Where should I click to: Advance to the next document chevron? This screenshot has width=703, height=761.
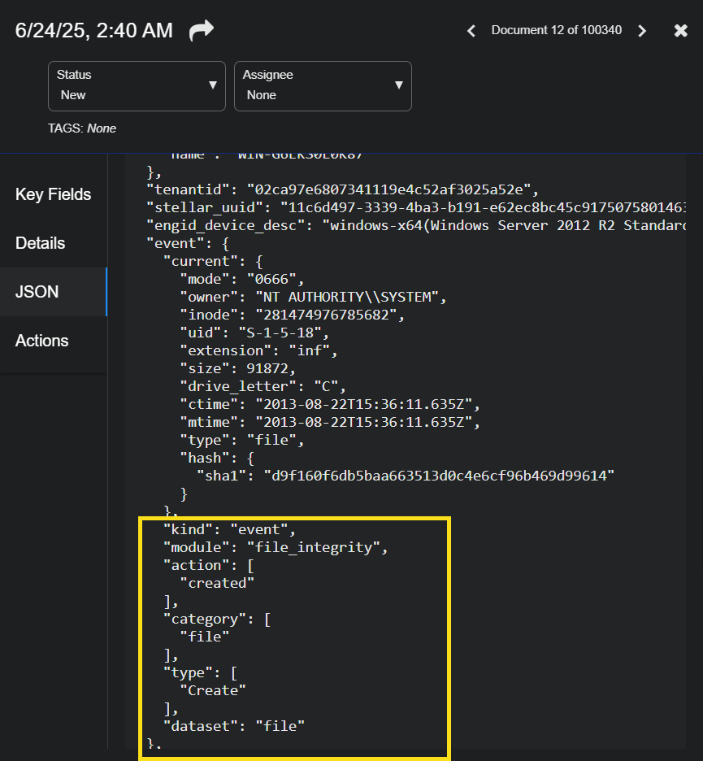pos(642,31)
